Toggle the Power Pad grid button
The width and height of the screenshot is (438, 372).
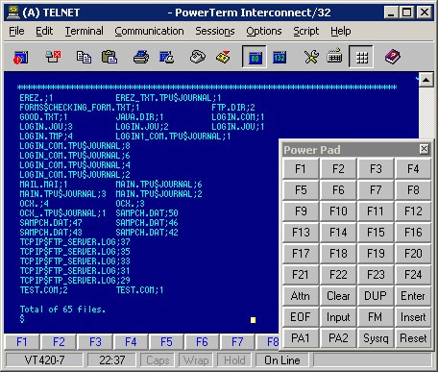click(x=361, y=57)
